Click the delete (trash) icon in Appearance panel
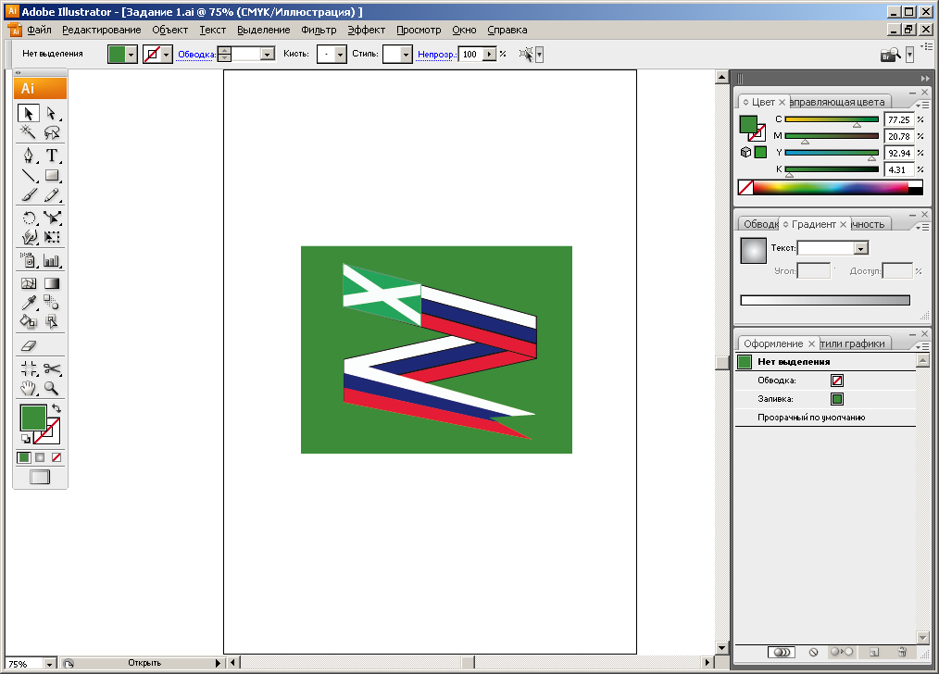Image resolution: width=939 pixels, height=674 pixels. 903,652
